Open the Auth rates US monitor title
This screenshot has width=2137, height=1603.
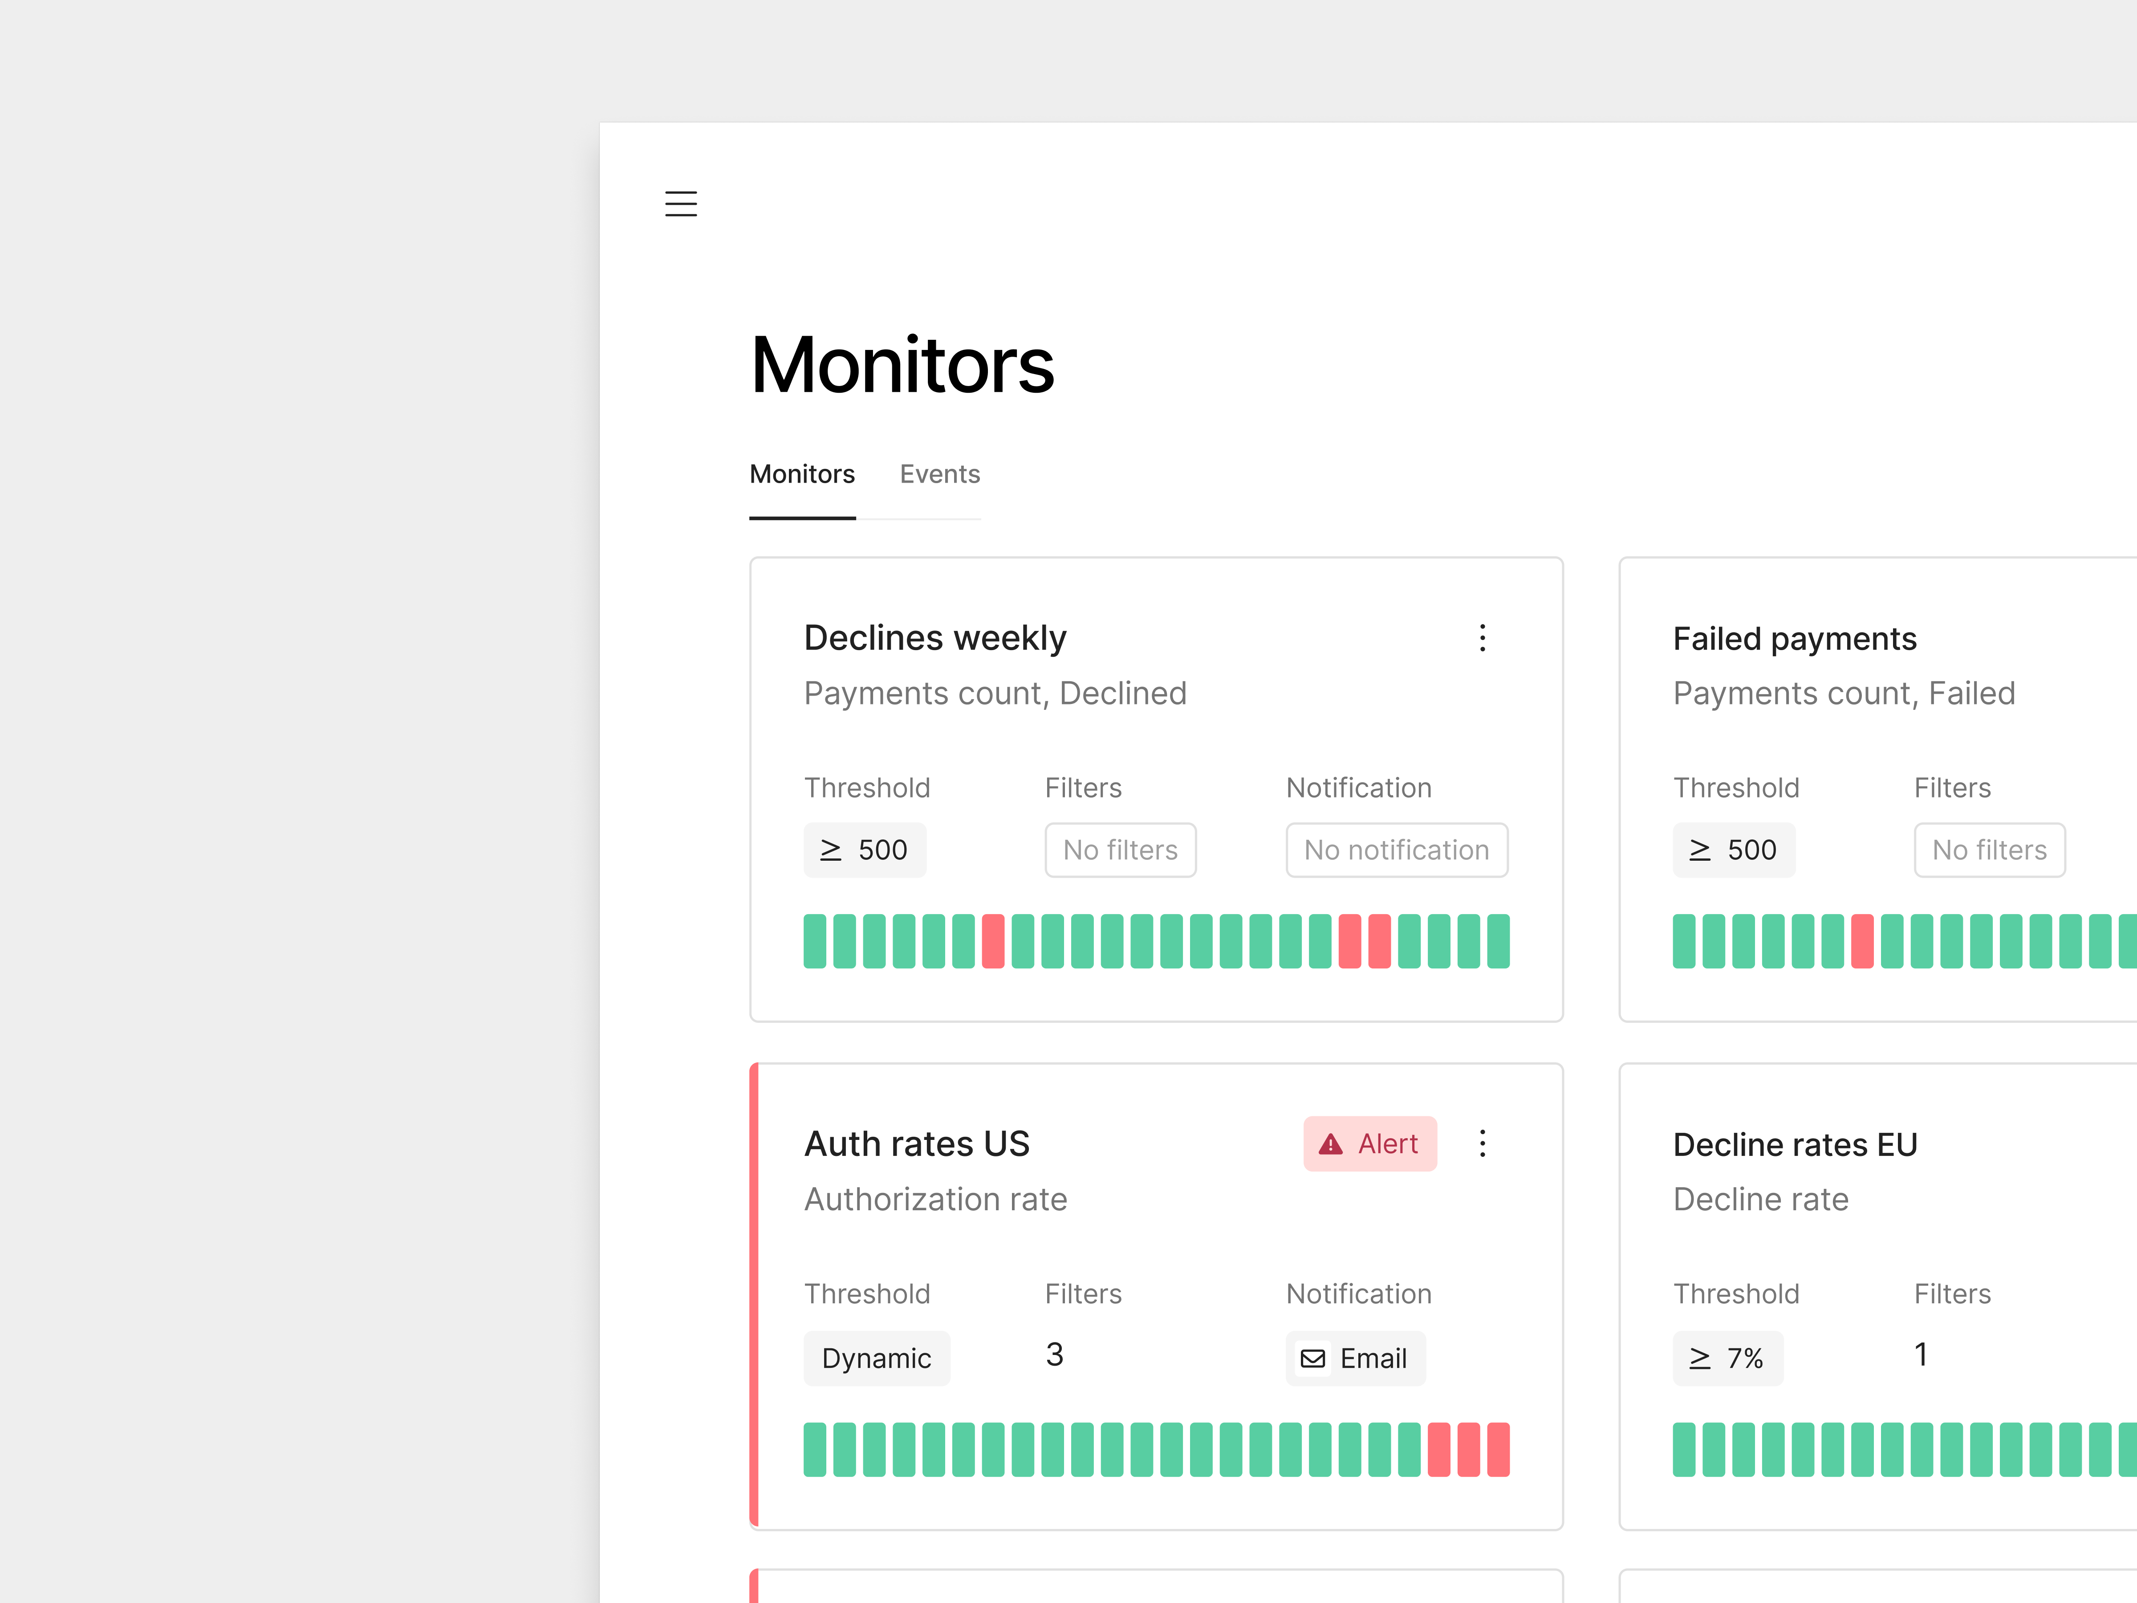(917, 1144)
